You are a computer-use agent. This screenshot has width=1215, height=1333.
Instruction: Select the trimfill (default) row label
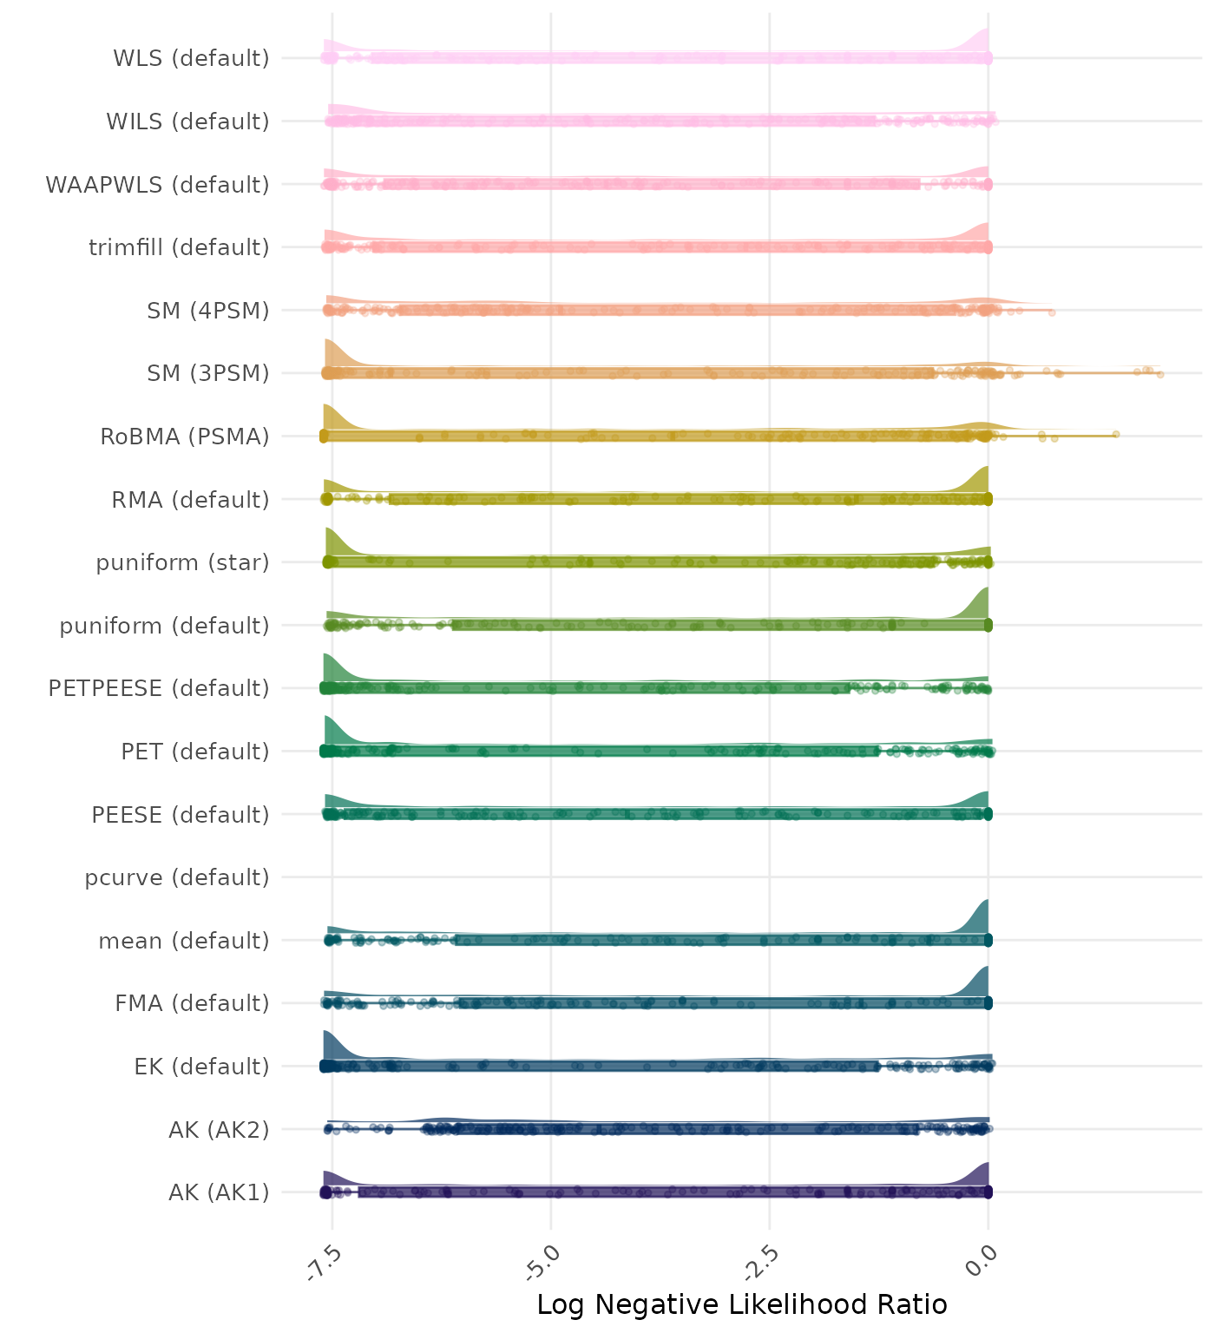tap(179, 248)
